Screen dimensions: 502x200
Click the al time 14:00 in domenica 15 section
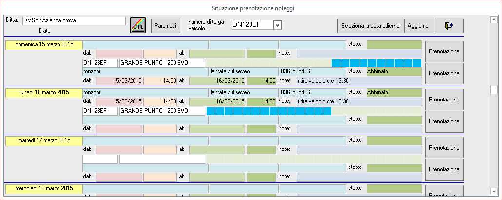[261, 81]
